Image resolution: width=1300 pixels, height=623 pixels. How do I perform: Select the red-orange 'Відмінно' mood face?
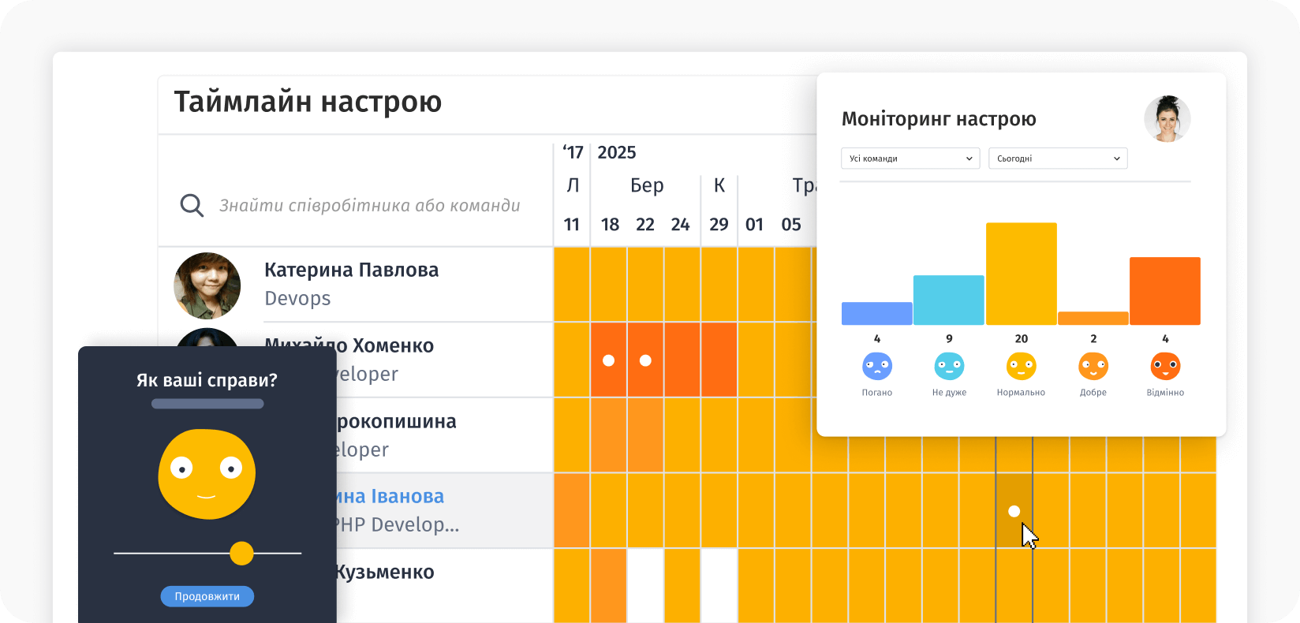1165,366
